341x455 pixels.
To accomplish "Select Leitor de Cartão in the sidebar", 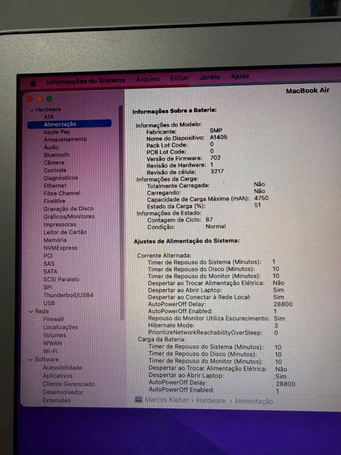I will pyautogui.click(x=65, y=232).
